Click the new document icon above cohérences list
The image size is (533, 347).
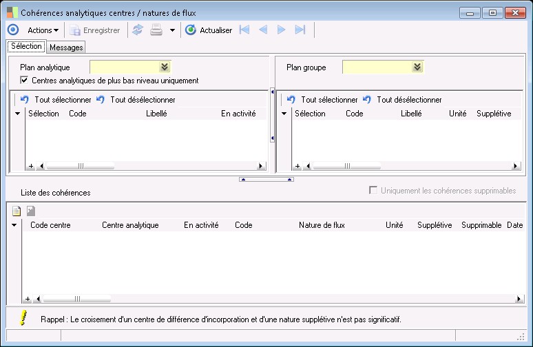[17, 211]
